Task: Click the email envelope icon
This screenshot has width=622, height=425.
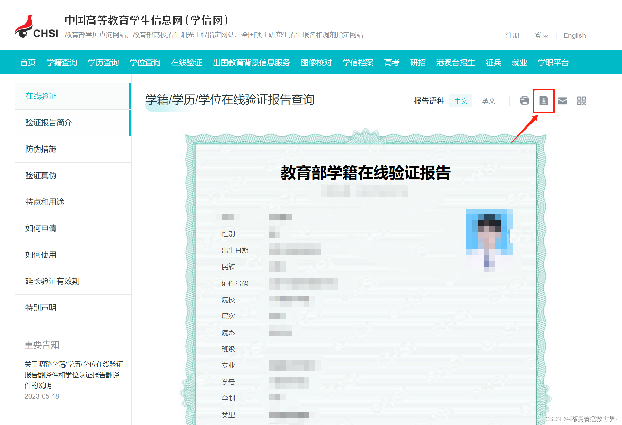Action: (x=562, y=101)
